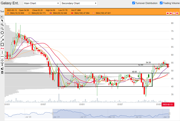180x121 pixels.
Task: Open the Main Chart dropdown
Action: [x=41, y=3]
